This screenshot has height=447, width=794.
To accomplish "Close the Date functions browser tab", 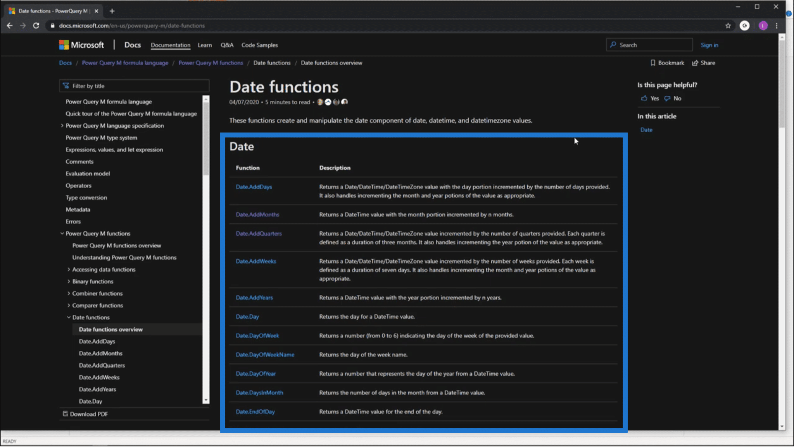I will [96, 11].
